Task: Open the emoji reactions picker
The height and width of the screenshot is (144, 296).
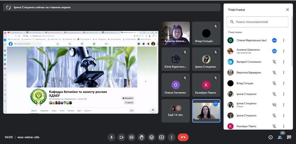Action: point(151,137)
